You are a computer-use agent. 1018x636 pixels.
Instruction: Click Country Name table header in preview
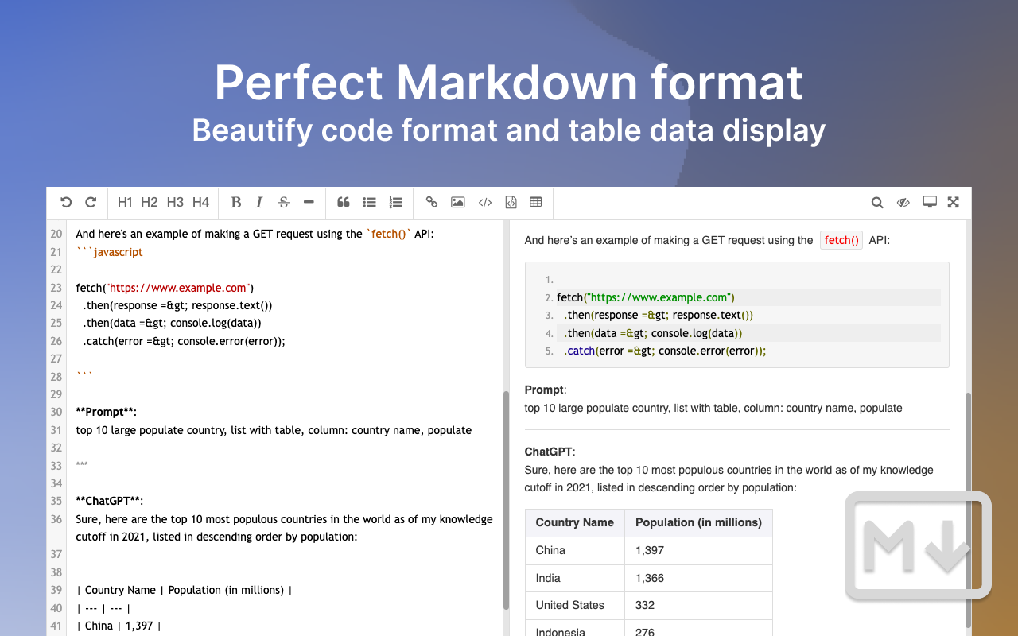click(x=575, y=522)
